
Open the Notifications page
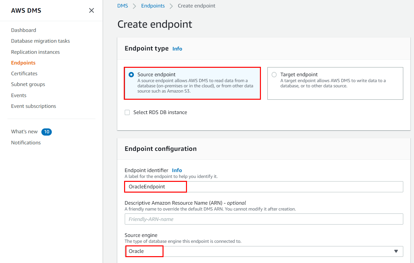26,142
